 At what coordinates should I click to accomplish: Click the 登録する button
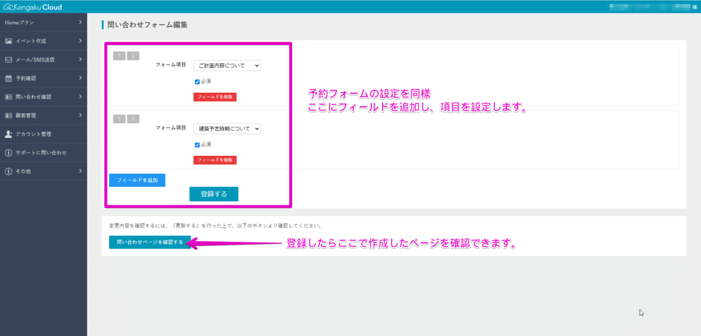213,194
